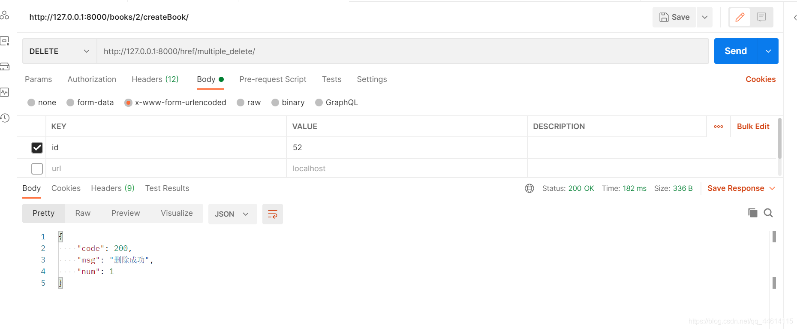Image resolution: width=797 pixels, height=329 pixels.
Task: Check the url key checkbox
Action: tap(37, 169)
